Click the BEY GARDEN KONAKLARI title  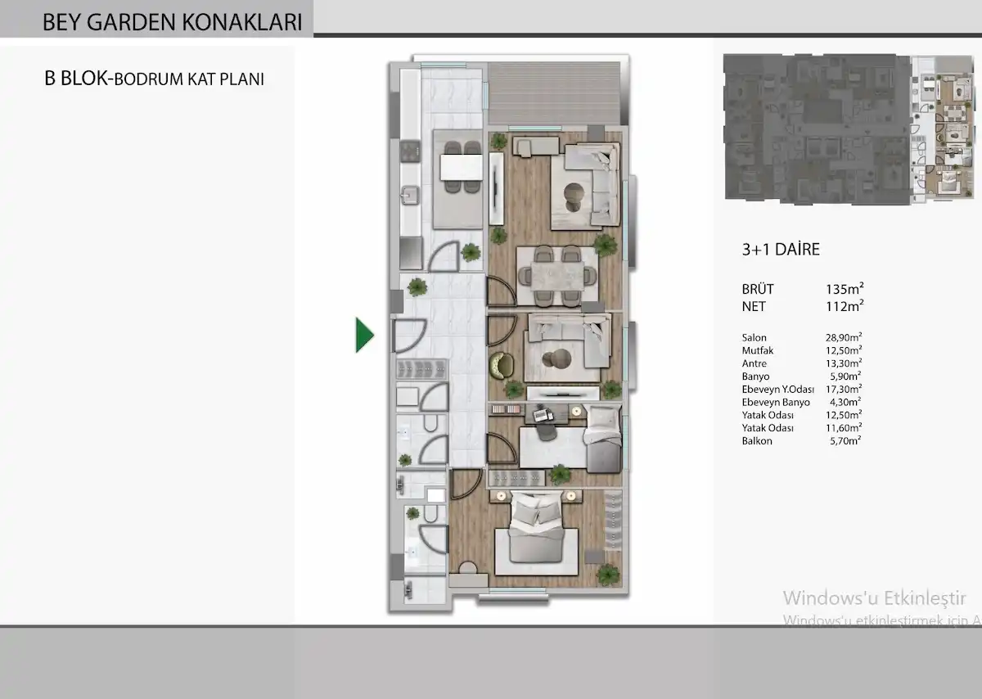172,22
